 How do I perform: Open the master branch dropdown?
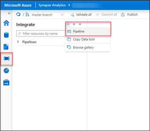coord(62,15)
